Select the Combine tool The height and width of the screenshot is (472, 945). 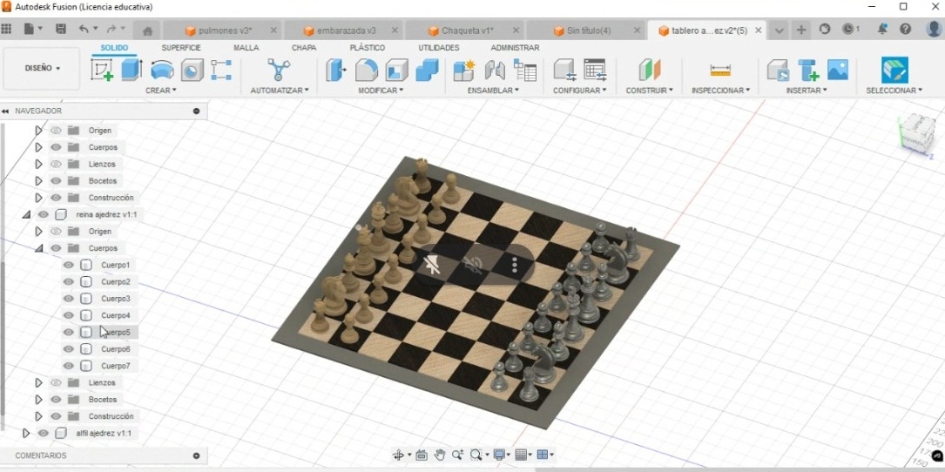pyautogui.click(x=427, y=70)
